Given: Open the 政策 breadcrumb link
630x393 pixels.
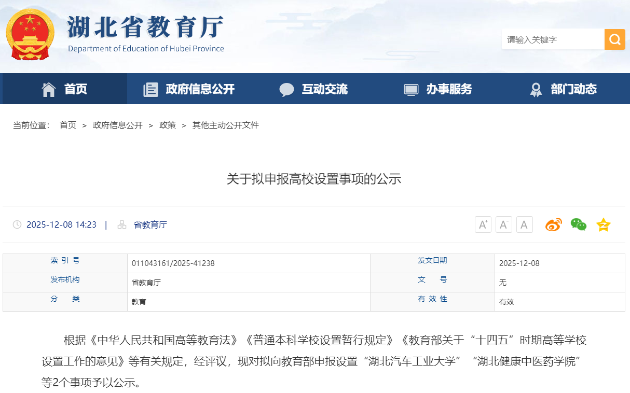Looking at the screenshot, I should coord(168,125).
